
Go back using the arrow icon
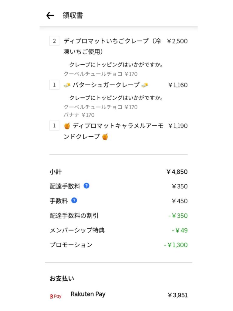pyautogui.click(x=50, y=15)
